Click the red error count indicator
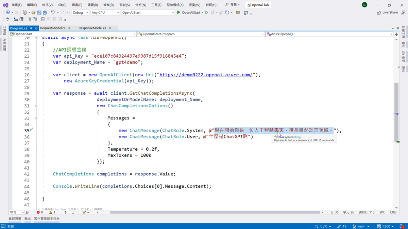 click(x=40, y=212)
